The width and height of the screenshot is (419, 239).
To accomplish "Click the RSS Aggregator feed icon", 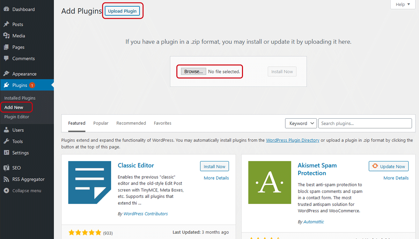I will [x=6, y=179].
